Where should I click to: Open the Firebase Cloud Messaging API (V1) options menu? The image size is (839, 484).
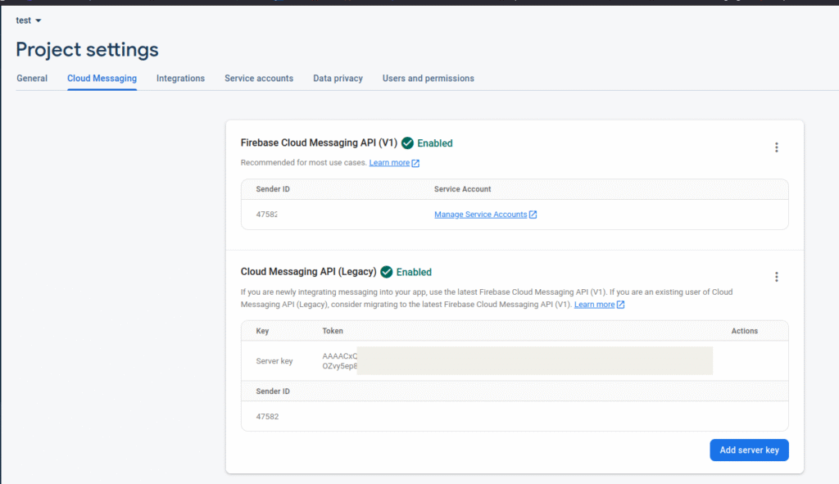coord(777,147)
